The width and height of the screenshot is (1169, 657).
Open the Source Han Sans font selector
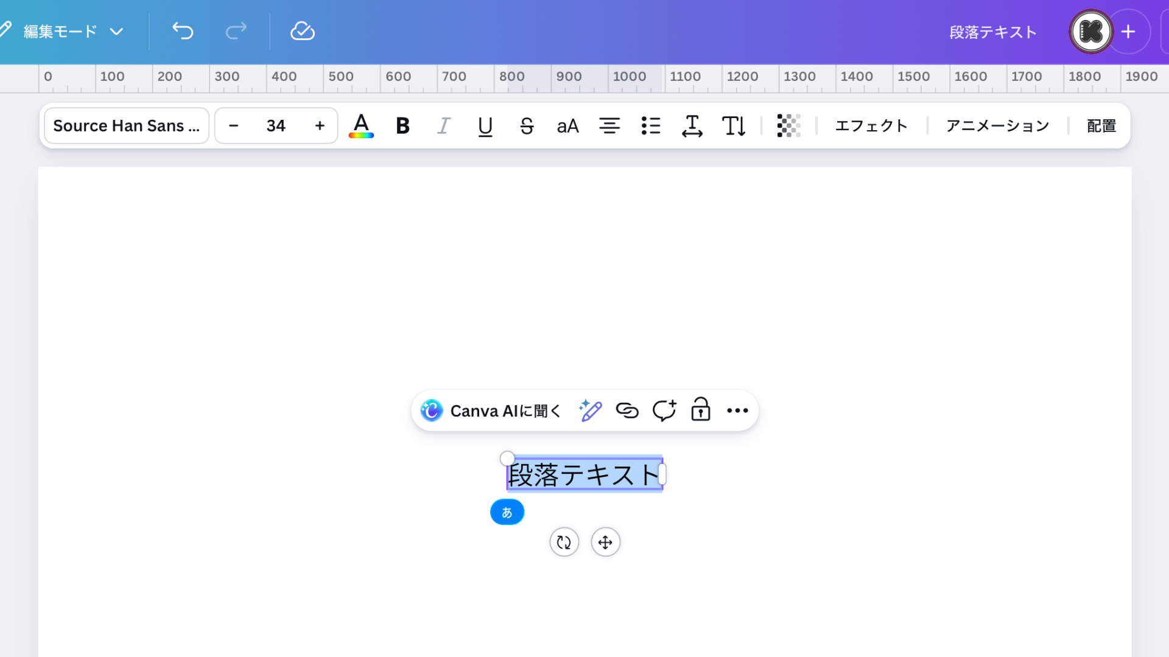(127, 126)
